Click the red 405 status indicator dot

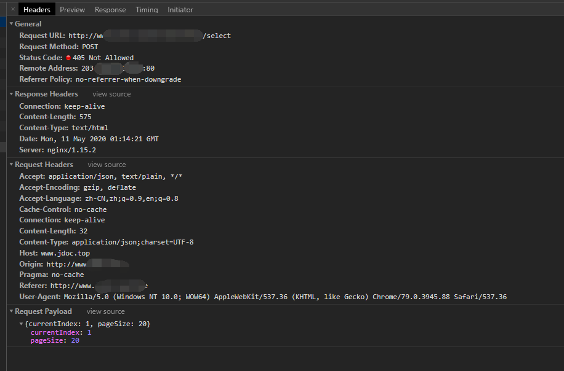click(68, 58)
